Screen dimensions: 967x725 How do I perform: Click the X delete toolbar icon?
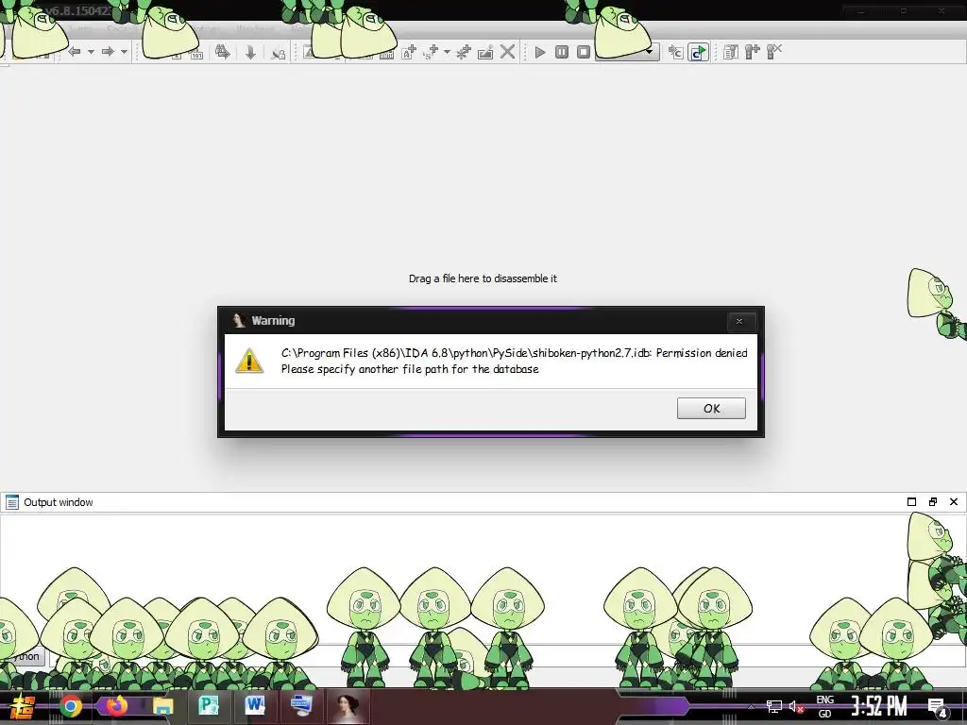(x=507, y=52)
